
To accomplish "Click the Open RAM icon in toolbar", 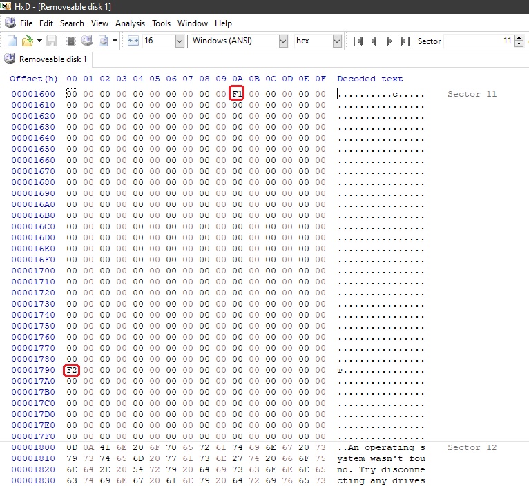I will click(70, 41).
